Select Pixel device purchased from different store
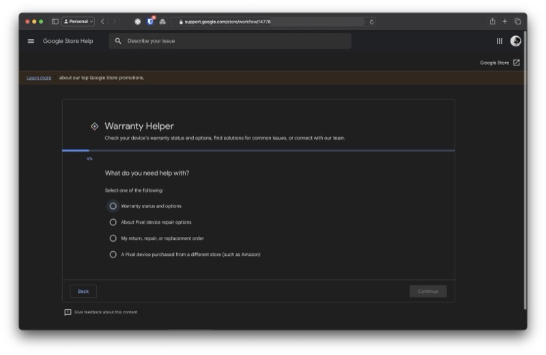The height and width of the screenshot is (355, 546). pyautogui.click(x=113, y=255)
